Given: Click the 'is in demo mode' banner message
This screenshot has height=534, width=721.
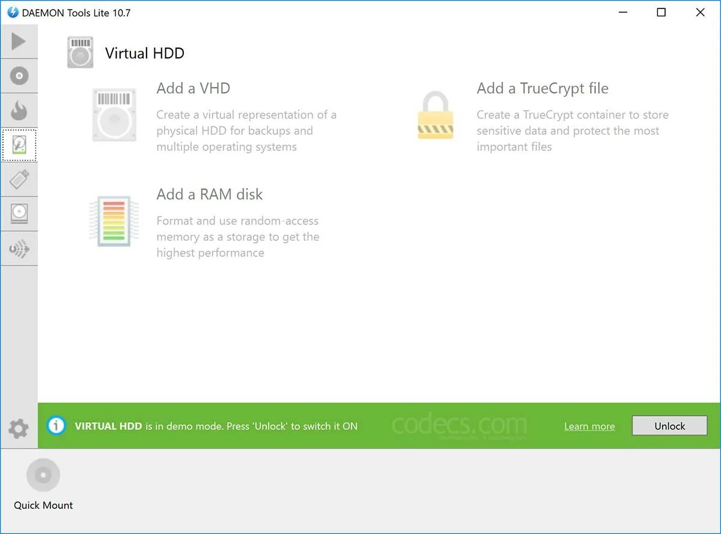Looking at the screenshot, I should (216, 426).
